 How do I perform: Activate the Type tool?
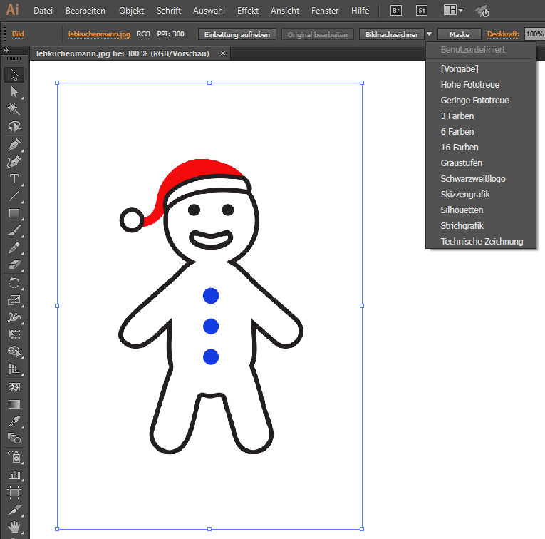(14, 179)
